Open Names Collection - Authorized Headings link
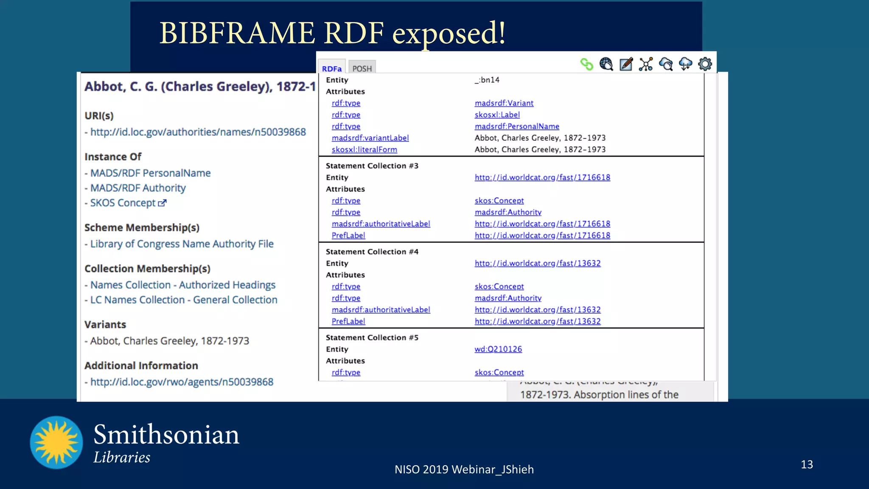The height and width of the screenshot is (489, 869). tap(183, 285)
